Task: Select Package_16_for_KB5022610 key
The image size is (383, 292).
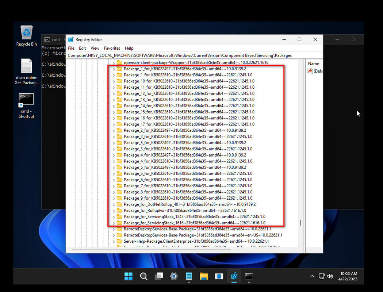Action: click(189, 118)
